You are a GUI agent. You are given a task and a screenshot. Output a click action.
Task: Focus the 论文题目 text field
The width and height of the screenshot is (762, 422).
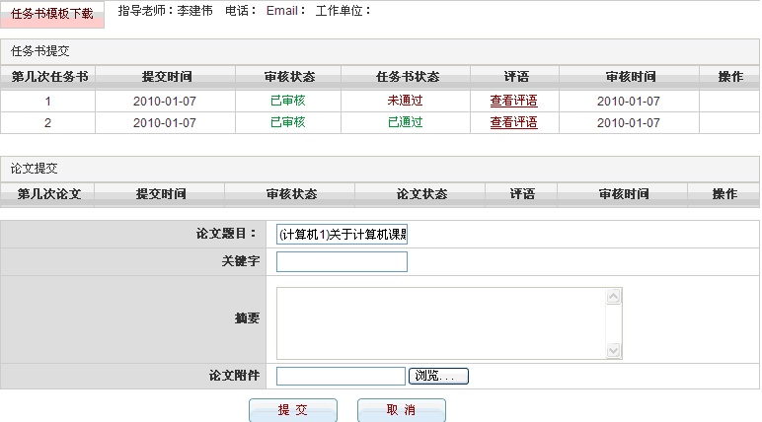pyautogui.click(x=342, y=235)
